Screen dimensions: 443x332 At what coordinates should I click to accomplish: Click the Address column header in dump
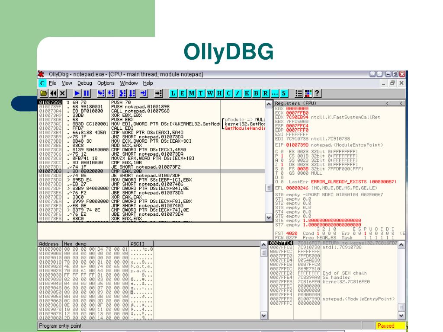pos(50,244)
